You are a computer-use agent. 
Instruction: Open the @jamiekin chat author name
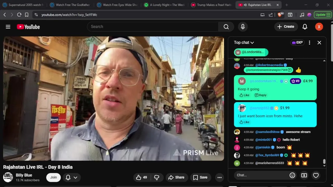click(x=263, y=148)
